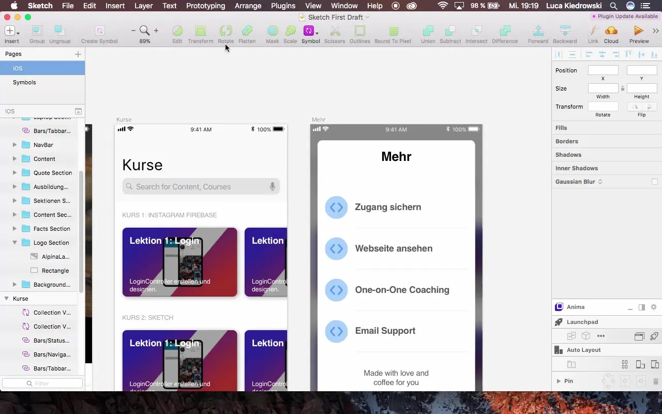The image size is (662, 414).
Task: Open the Plugins menu
Action: coord(282,6)
